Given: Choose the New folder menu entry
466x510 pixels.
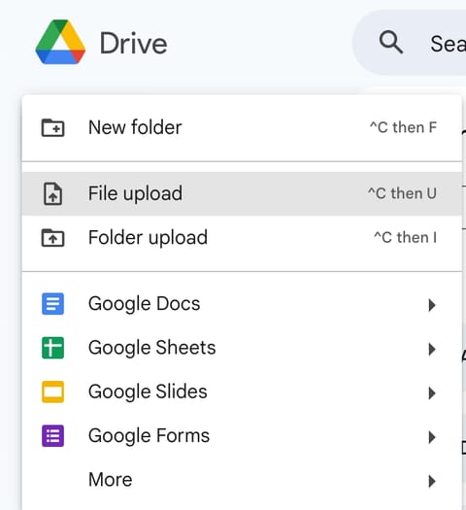Looking at the screenshot, I should tap(242, 127).
